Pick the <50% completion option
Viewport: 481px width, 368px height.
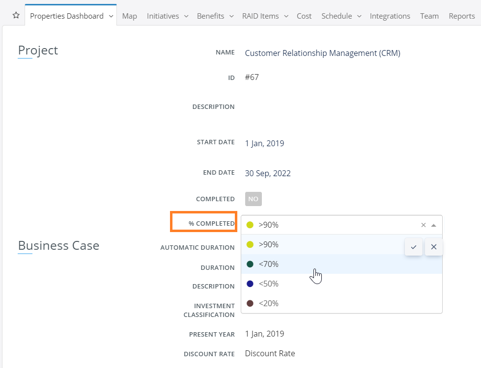pos(268,284)
